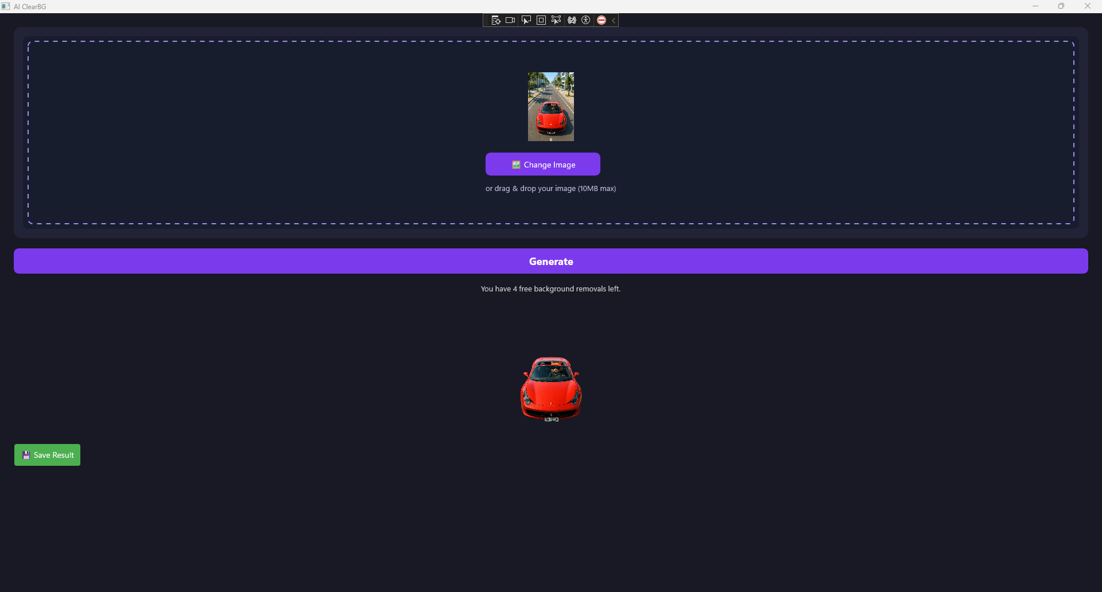
Task: Click the red car image with the background removed
Action: pos(551,390)
